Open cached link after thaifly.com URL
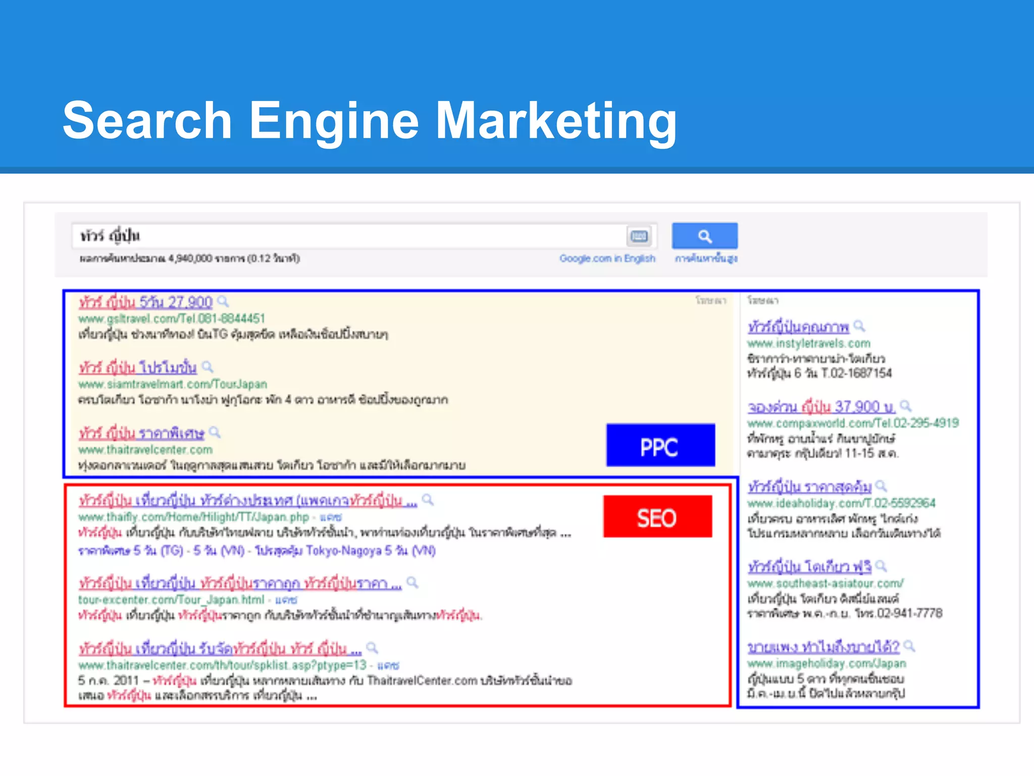 pos(331,517)
